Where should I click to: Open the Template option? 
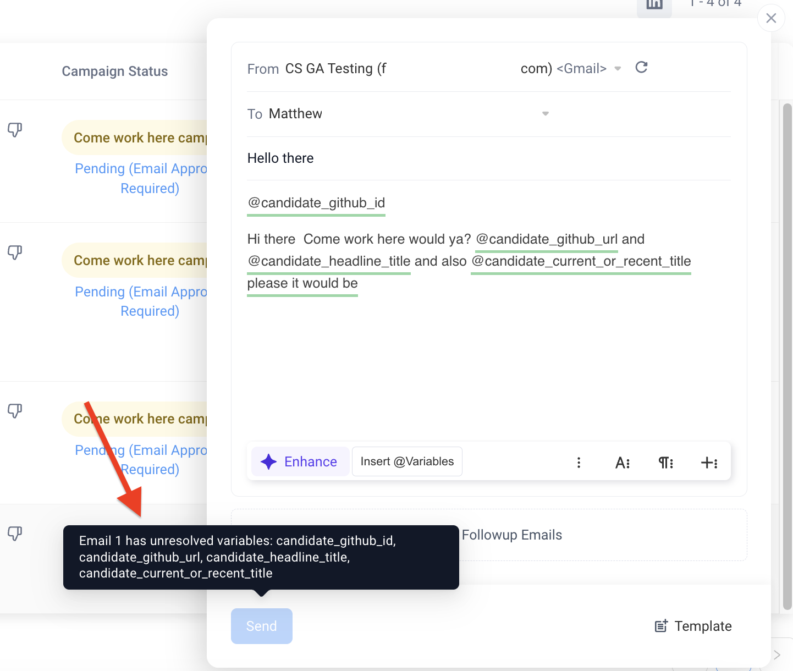coord(693,626)
